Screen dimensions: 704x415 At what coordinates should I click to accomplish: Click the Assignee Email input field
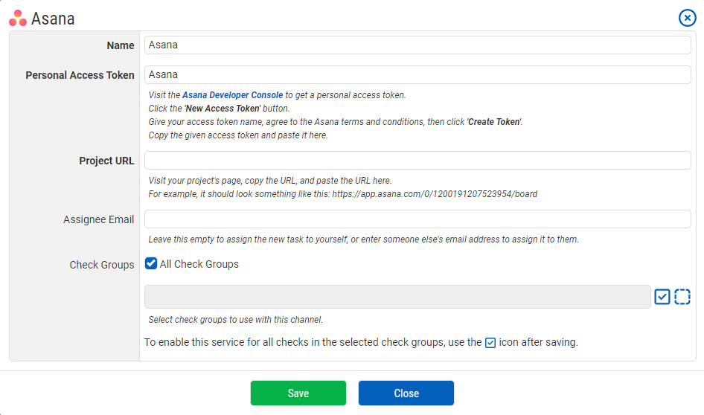[417, 219]
